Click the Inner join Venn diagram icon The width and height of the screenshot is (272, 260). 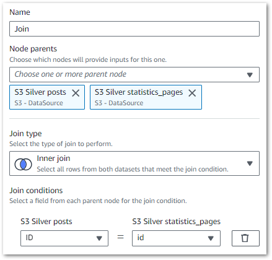[23, 165]
